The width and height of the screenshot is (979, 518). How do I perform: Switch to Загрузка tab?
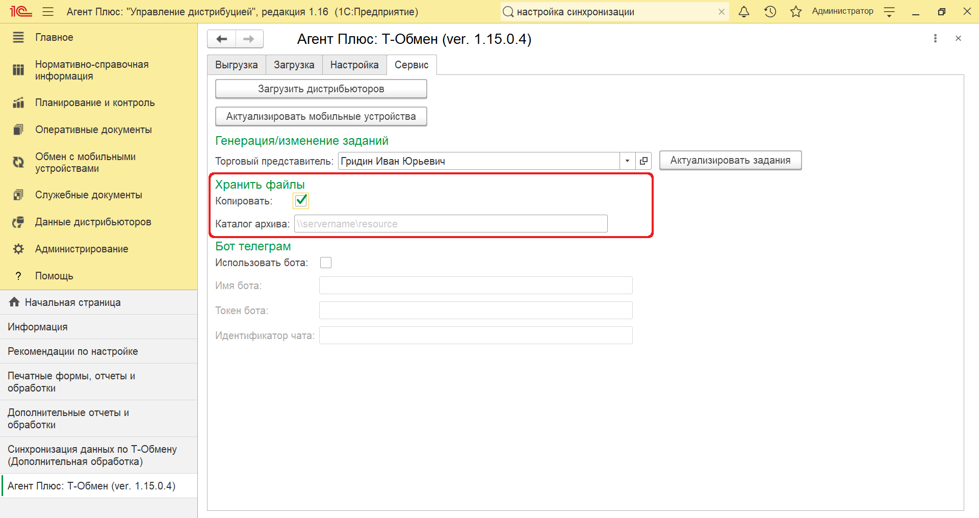click(x=294, y=65)
